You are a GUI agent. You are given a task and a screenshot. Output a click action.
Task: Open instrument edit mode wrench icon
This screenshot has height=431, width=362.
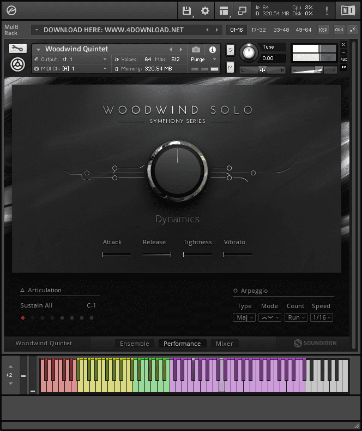[x=17, y=49]
